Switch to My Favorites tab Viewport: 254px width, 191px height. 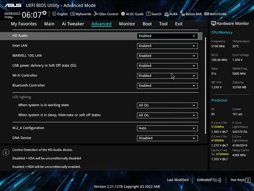24,24
